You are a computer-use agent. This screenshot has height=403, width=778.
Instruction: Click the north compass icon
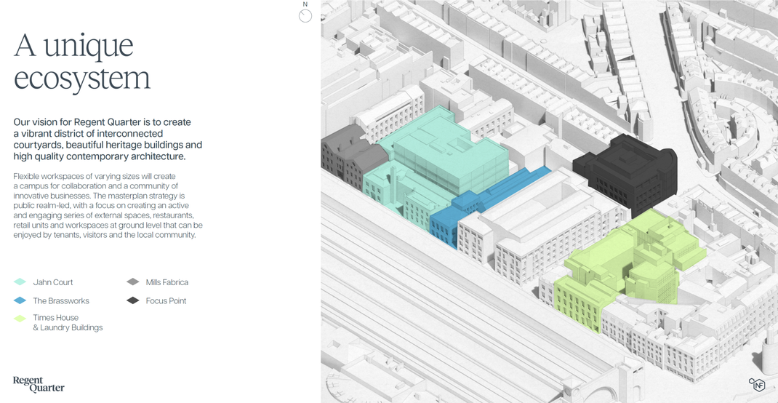[305, 15]
